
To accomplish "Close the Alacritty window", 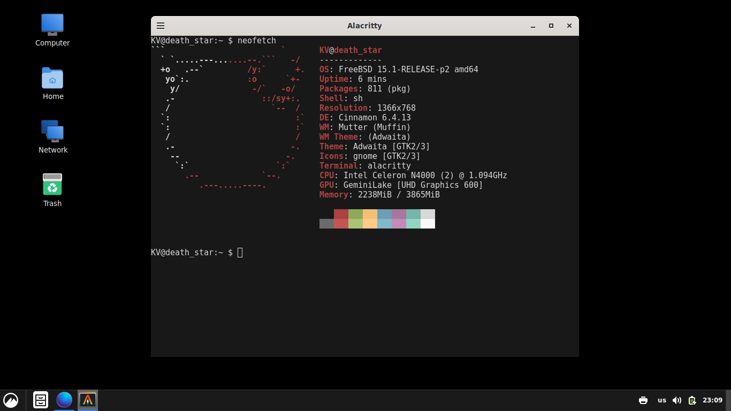I will coord(569,26).
